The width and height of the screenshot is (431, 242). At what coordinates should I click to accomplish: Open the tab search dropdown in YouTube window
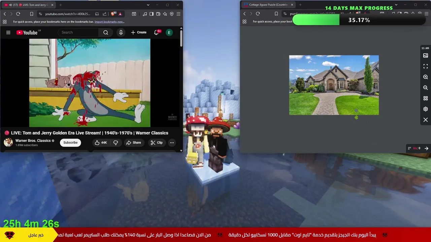[x=148, y=5]
